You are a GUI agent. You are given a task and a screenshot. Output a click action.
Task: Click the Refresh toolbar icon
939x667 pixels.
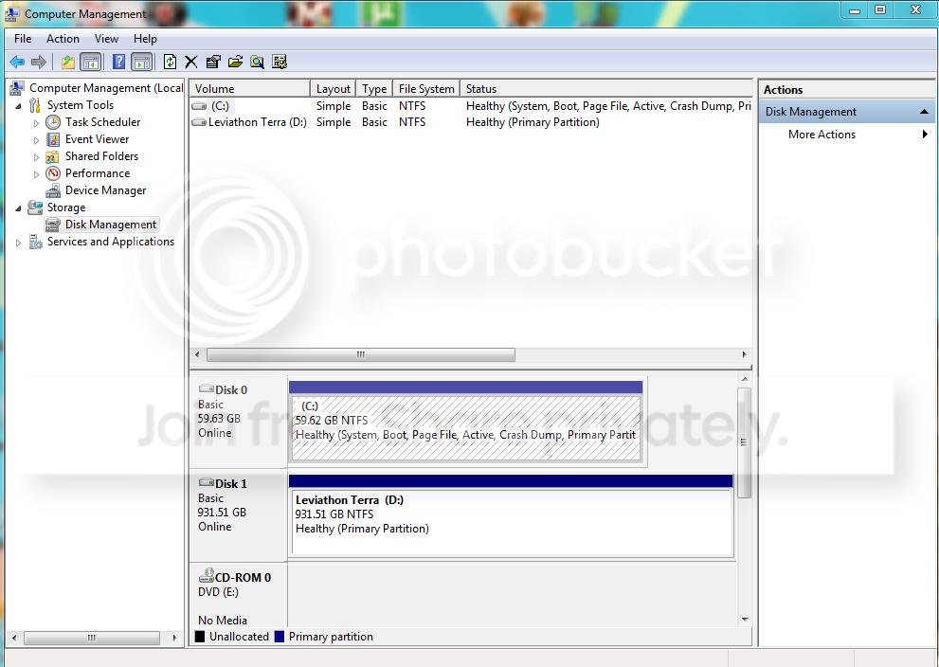(x=170, y=62)
